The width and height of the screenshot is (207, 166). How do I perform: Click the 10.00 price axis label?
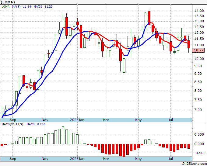coord(199,59)
